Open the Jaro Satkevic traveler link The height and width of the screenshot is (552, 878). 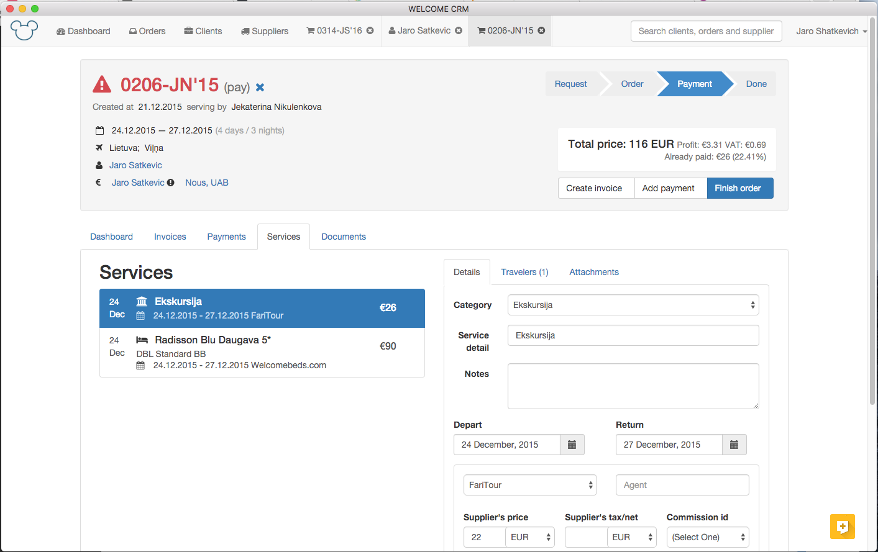pos(135,165)
